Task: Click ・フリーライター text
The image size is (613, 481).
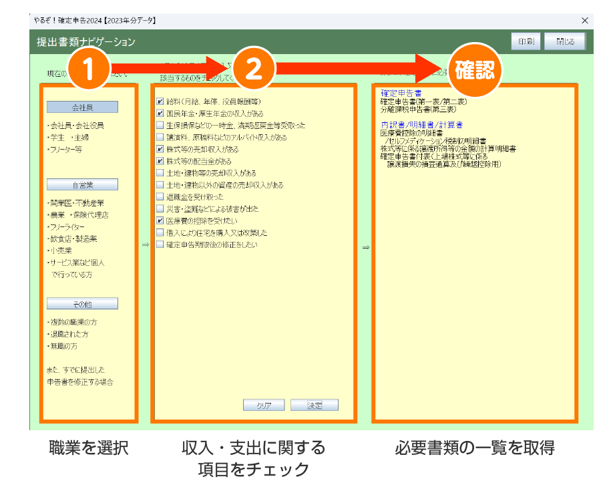Action: pos(65,227)
